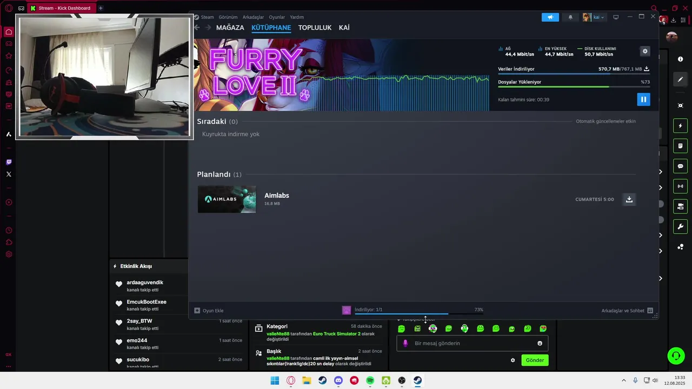Open X icon in Opera sidebar
Image resolution: width=692 pixels, height=389 pixels.
(9, 174)
